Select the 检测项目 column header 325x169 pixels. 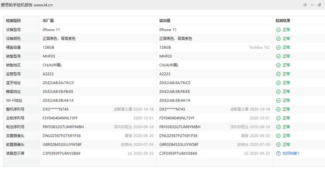(x=13, y=21)
